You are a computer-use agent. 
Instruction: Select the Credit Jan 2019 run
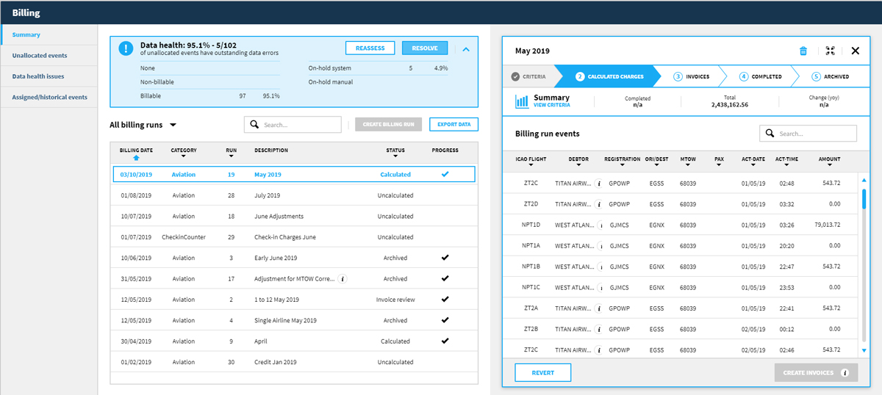(294, 362)
